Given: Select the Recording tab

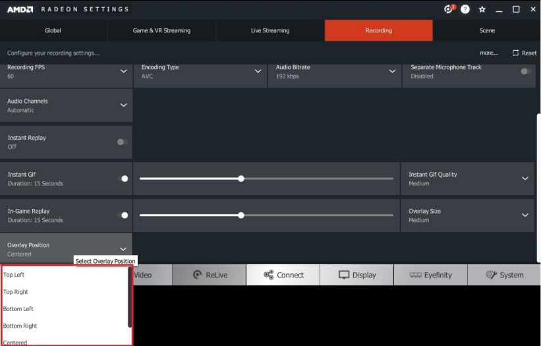Looking at the screenshot, I should 378,30.
